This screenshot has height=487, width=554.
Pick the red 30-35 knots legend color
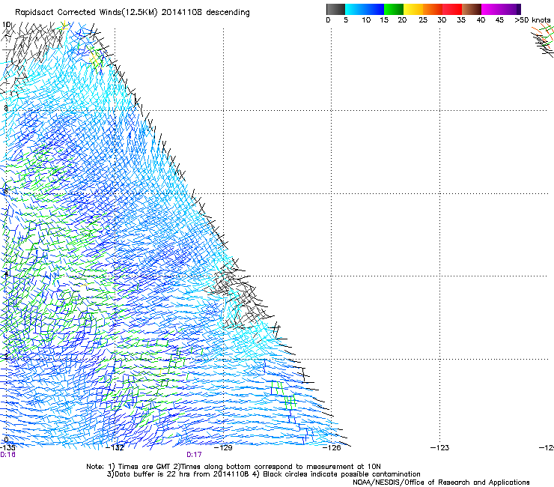tap(452, 9)
